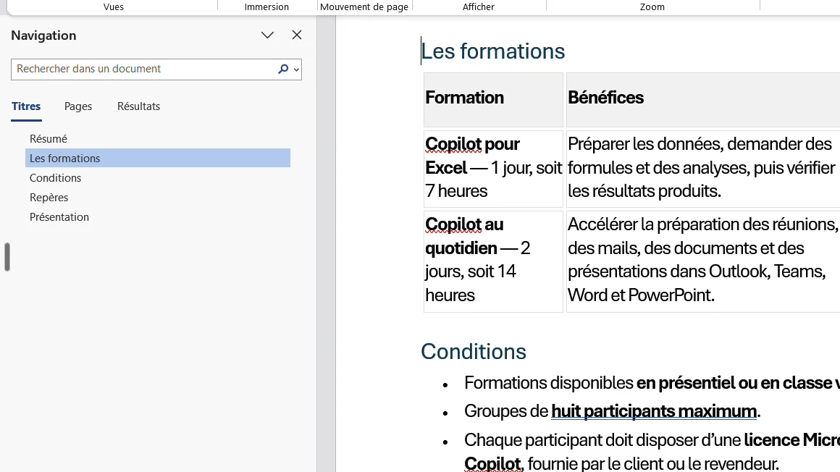Click the 'Les formations' document heading

point(493,51)
